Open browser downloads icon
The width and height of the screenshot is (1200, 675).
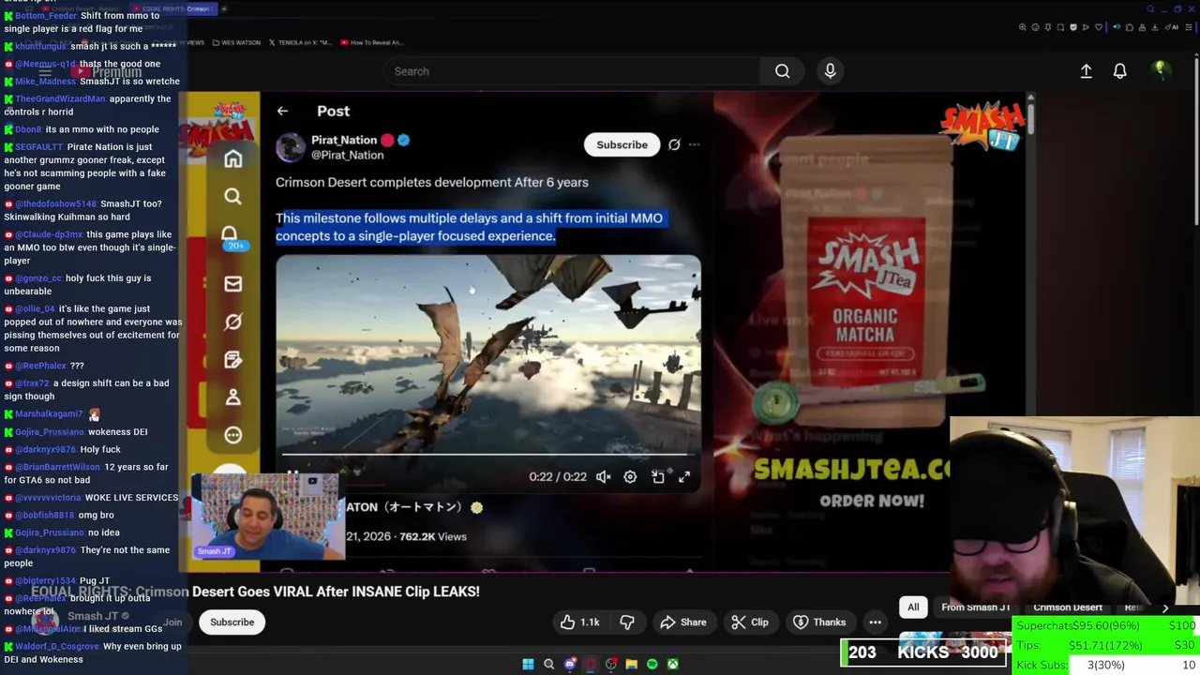pos(1154,27)
